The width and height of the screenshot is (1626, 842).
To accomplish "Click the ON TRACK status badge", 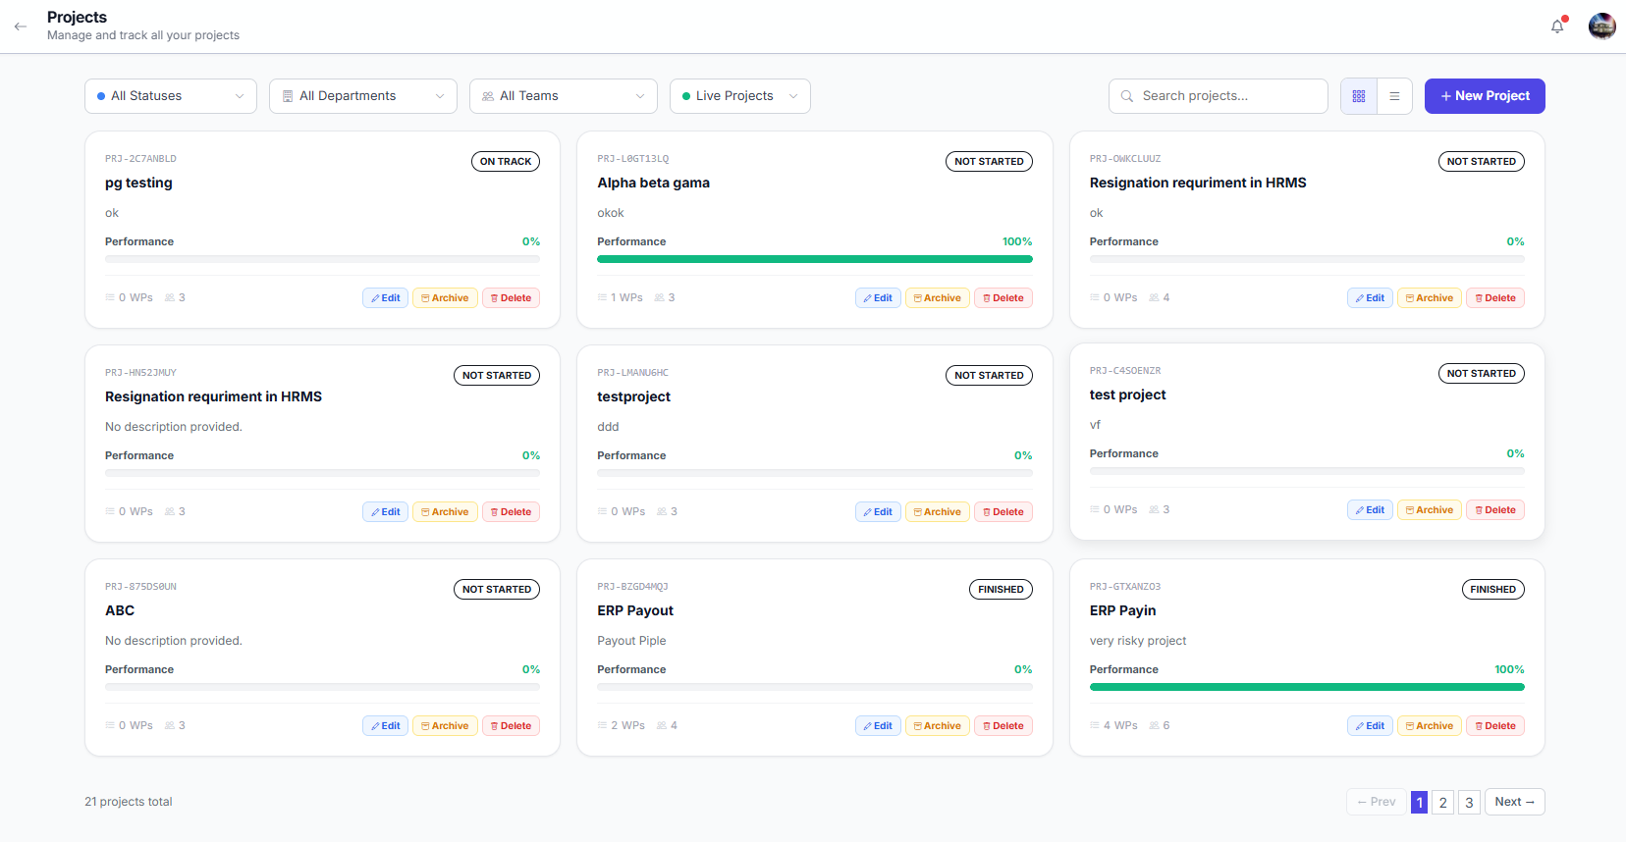I will (x=506, y=161).
